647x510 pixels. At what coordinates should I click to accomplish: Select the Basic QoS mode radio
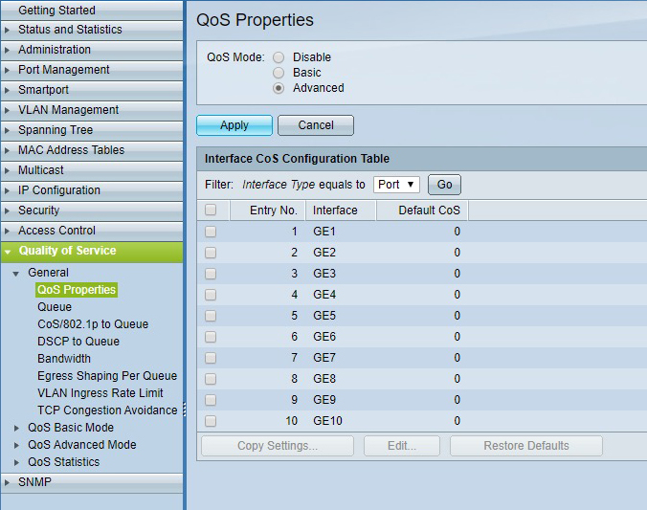click(279, 73)
